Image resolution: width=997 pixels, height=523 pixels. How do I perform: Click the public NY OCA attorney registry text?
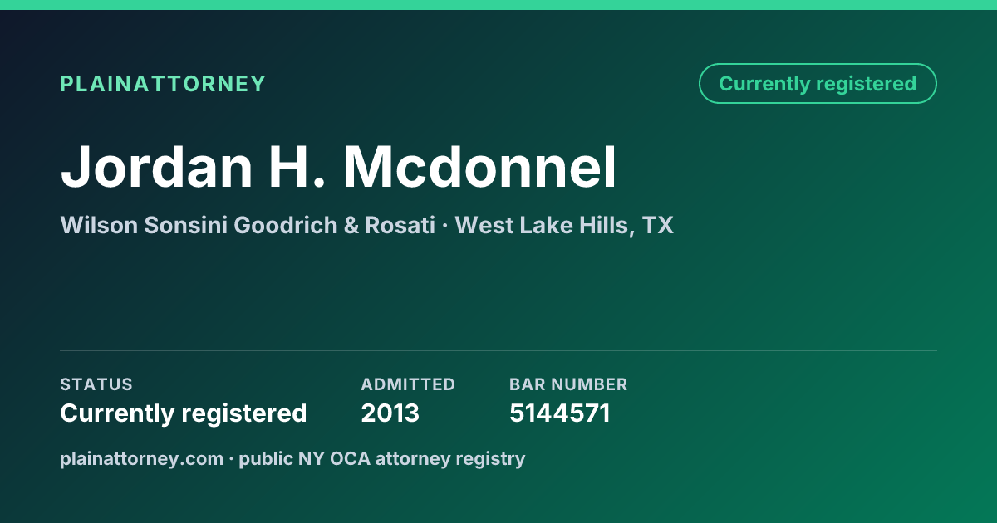pos(382,458)
